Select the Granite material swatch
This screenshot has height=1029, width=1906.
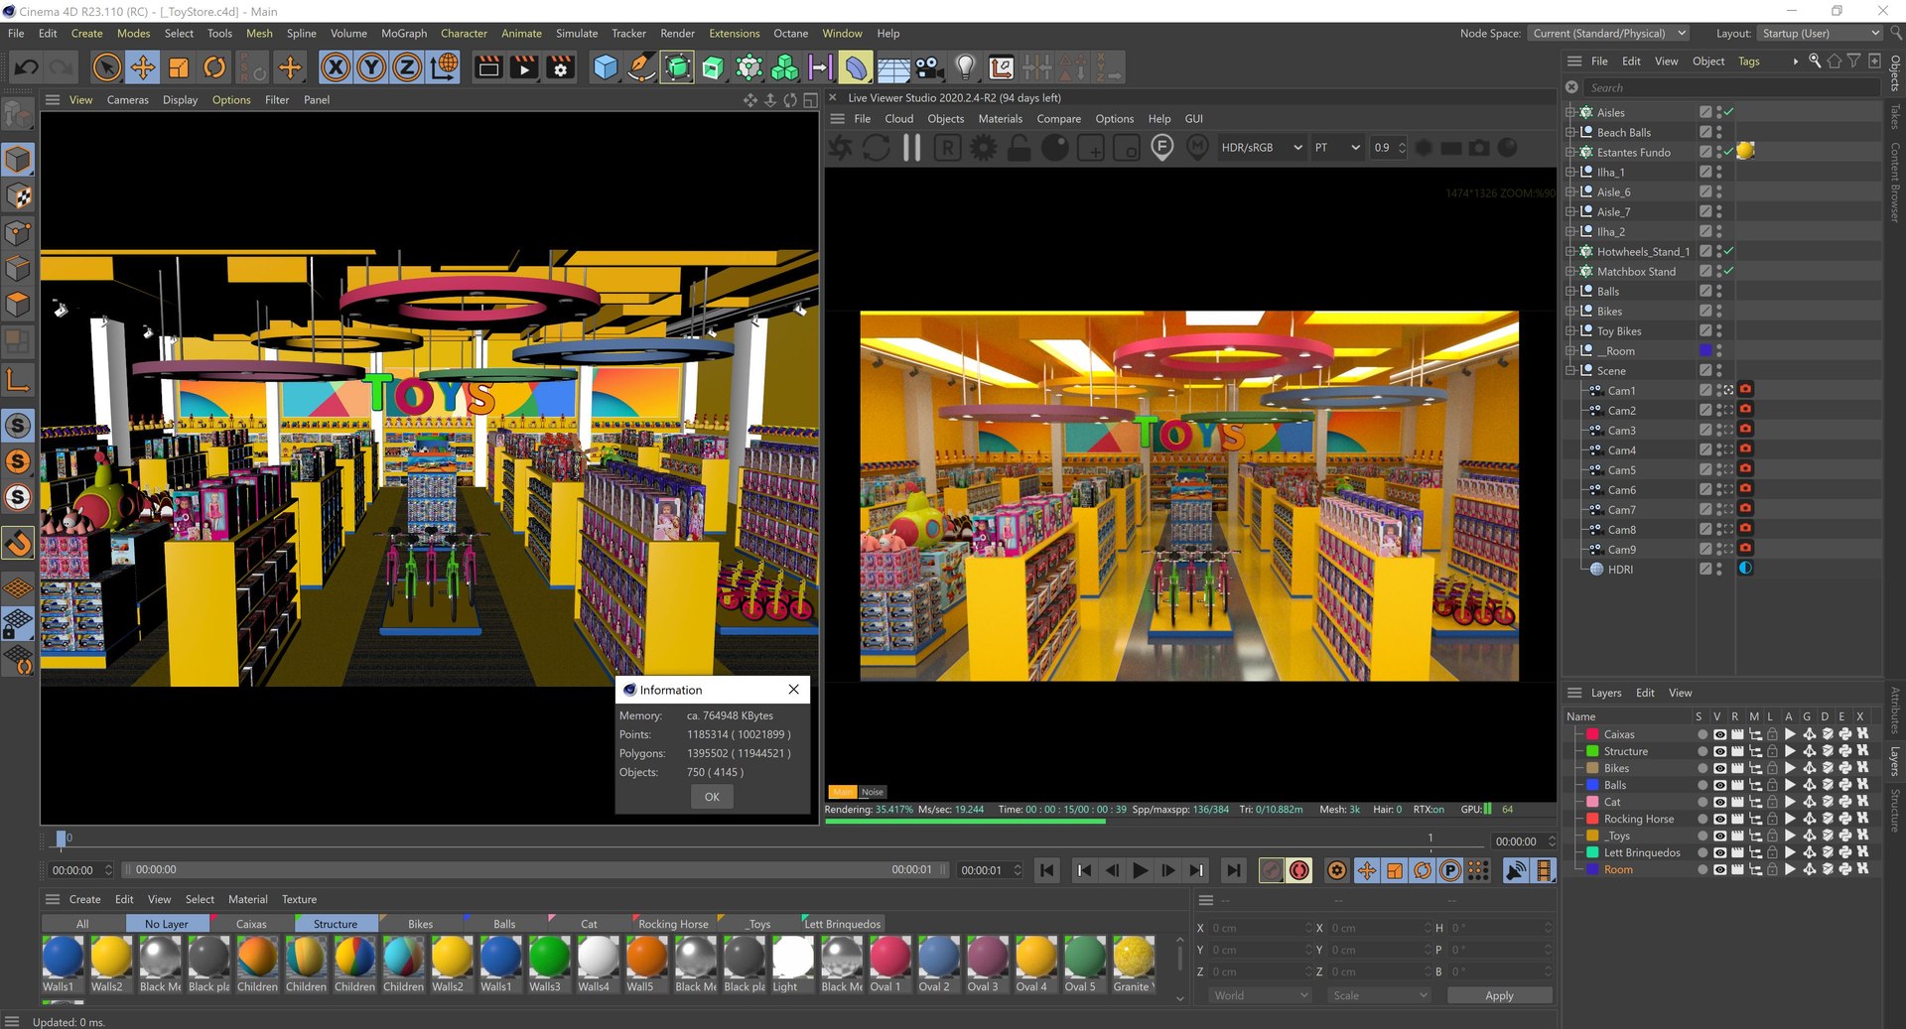click(1133, 964)
